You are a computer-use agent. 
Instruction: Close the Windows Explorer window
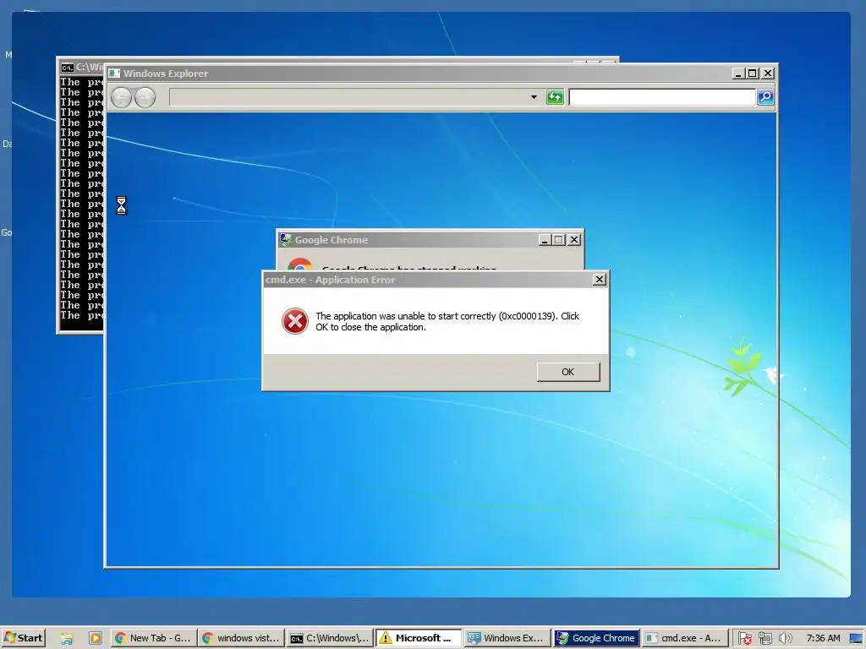pyautogui.click(x=768, y=74)
